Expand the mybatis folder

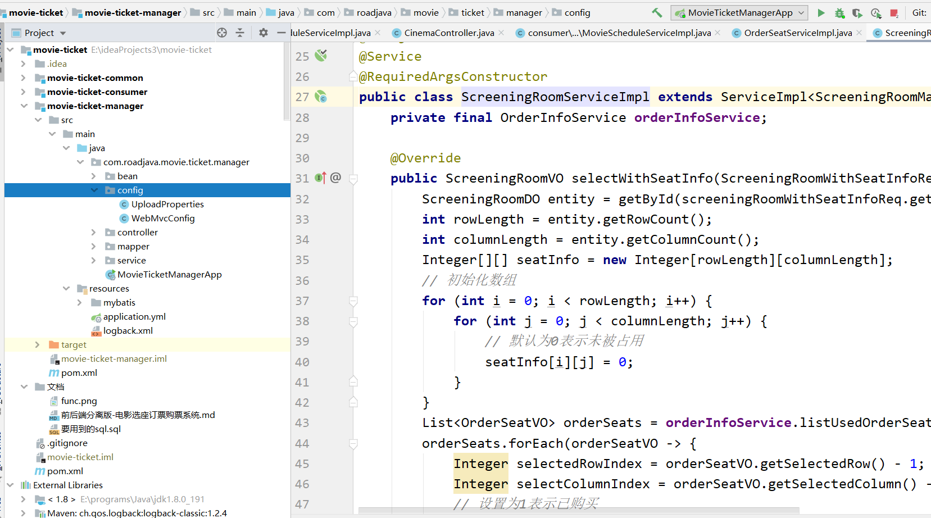click(x=80, y=302)
